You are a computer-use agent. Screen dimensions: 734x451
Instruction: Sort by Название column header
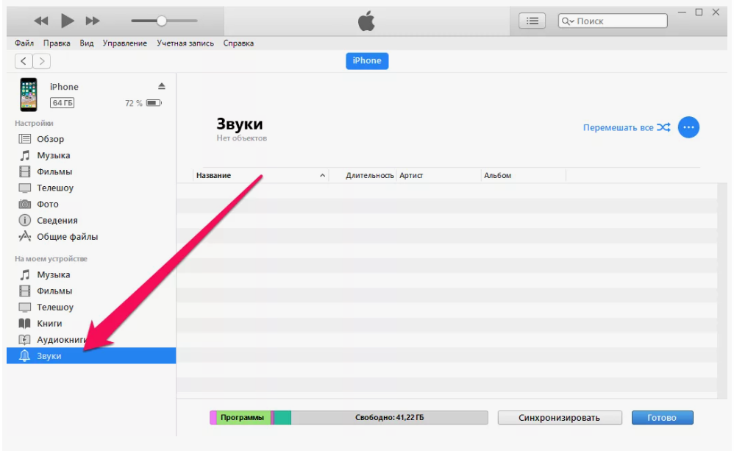pyautogui.click(x=214, y=176)
